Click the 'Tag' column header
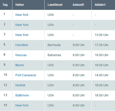Viewport: 115px width, 111px height. [x=5, y=5]
